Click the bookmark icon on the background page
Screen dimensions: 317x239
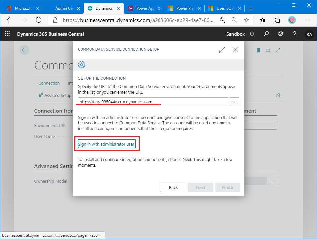[259, 50]
